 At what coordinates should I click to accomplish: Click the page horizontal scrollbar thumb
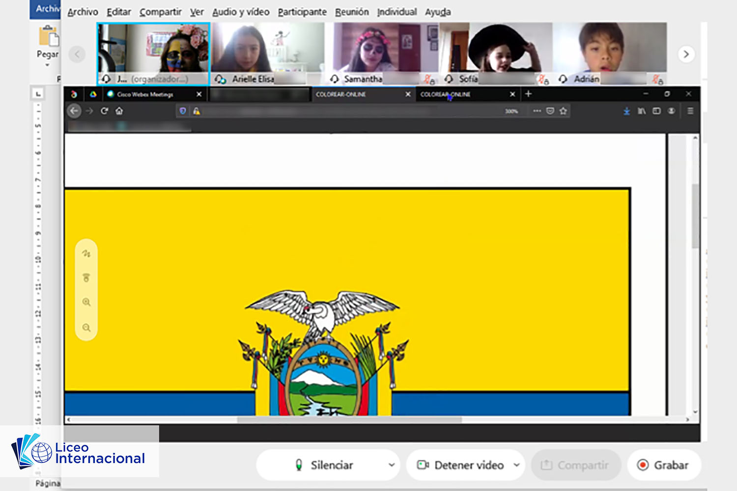click(350, 420)
